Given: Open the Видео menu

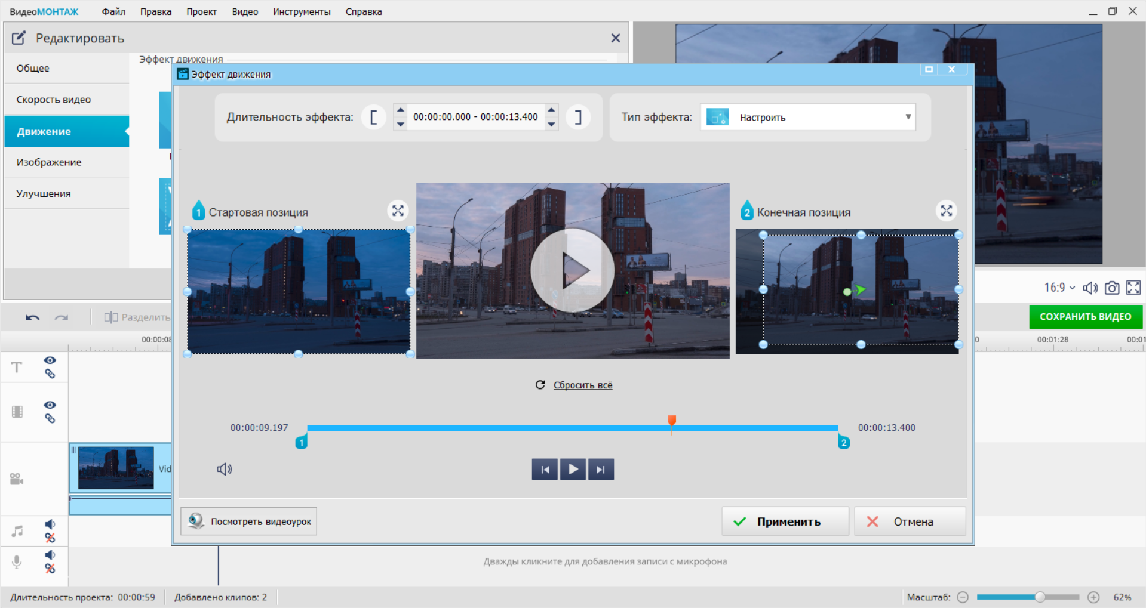Looking at the screenshot, I should [245, 11].
